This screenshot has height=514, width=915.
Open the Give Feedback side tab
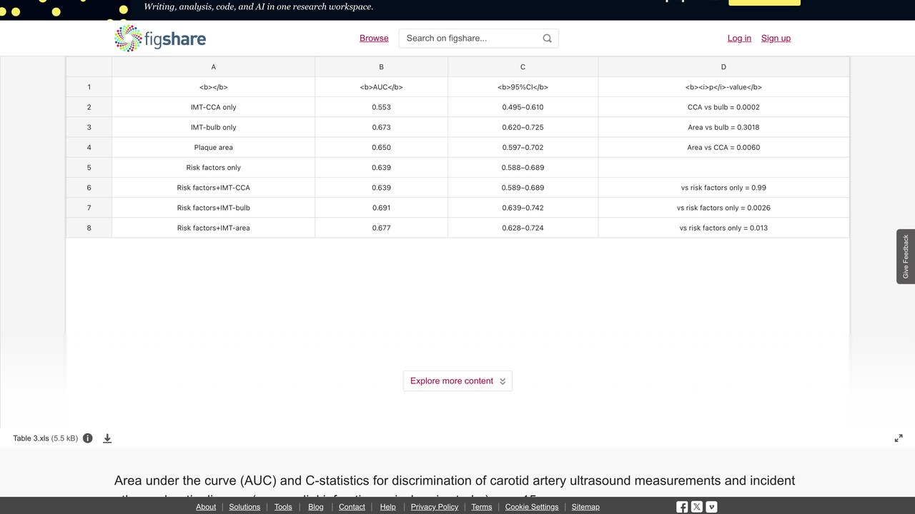906,256
